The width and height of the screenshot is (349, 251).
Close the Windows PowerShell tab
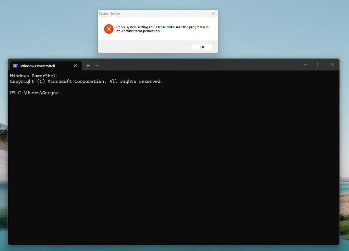75,66
